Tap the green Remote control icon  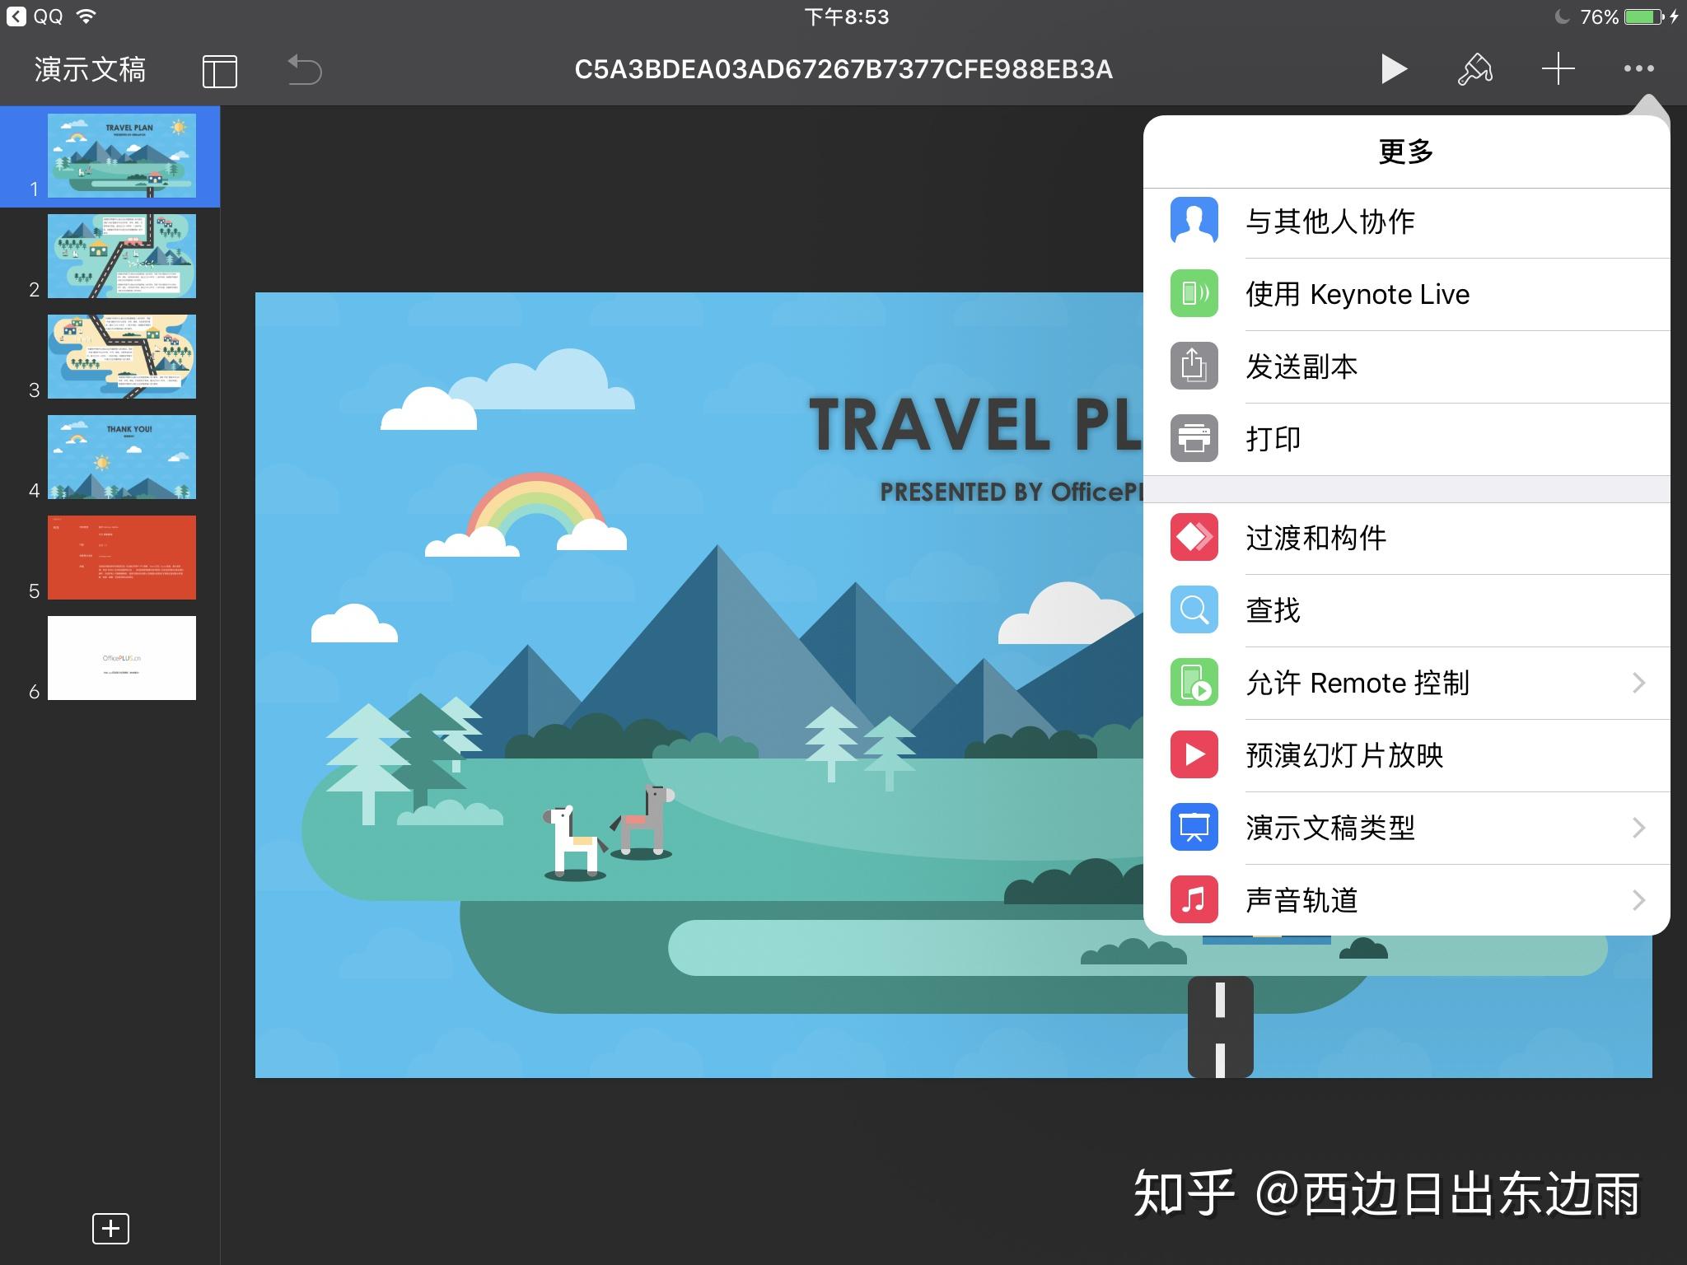click(1194, 682)
